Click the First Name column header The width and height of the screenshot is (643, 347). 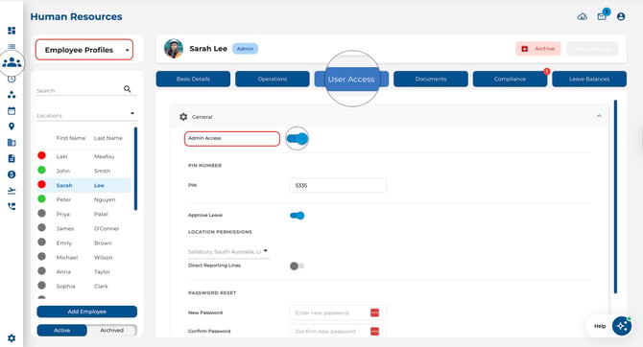click(71, 138)
